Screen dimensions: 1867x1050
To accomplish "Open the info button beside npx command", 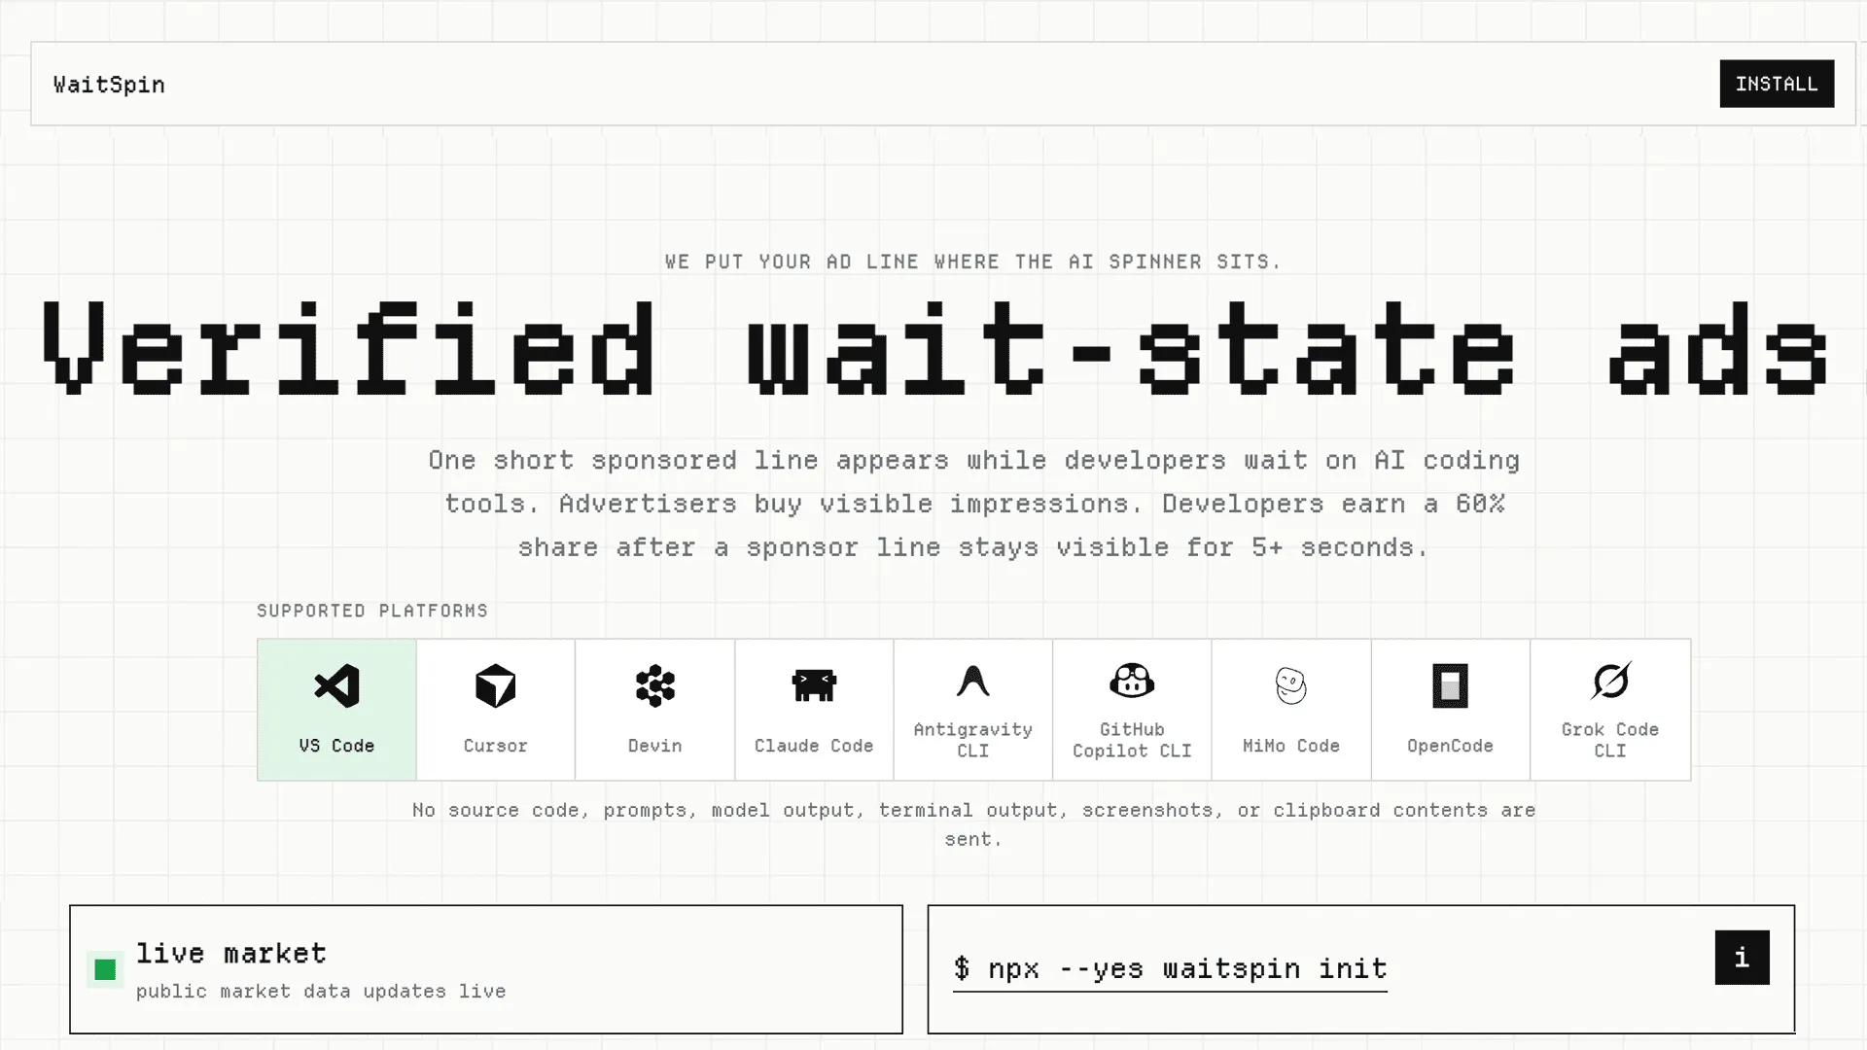I will point(1742,958).
